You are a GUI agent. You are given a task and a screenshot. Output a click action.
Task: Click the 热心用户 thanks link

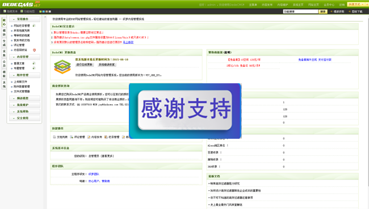(94, 181)
